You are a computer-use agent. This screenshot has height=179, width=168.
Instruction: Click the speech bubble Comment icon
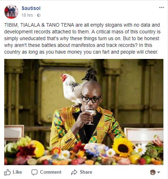pos(34,172)
